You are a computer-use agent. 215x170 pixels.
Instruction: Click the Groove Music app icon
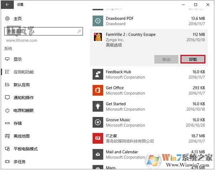click(98, 122)
